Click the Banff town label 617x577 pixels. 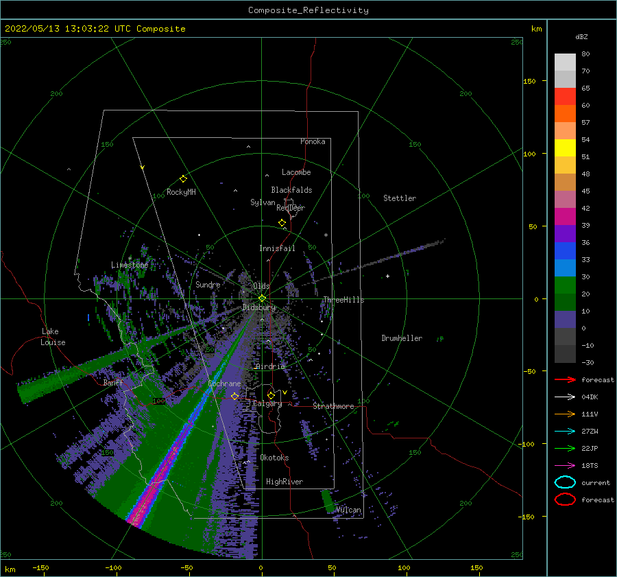(x=113, y=382)
